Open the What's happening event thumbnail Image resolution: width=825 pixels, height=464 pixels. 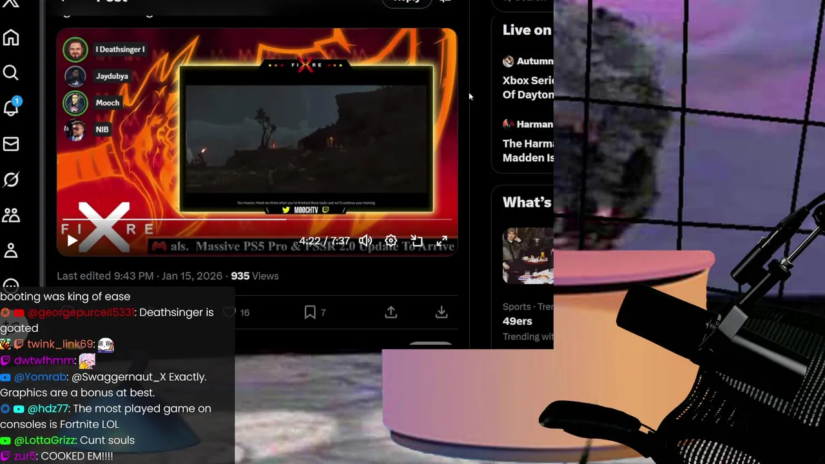click(528, 256)
